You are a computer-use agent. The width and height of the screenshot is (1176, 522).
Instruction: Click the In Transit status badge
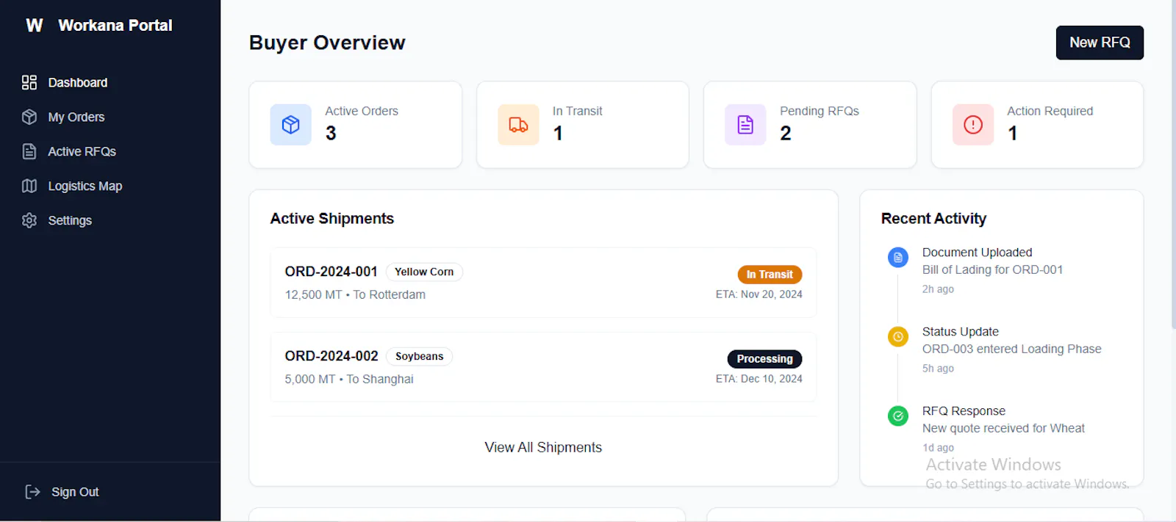(770, 275)
